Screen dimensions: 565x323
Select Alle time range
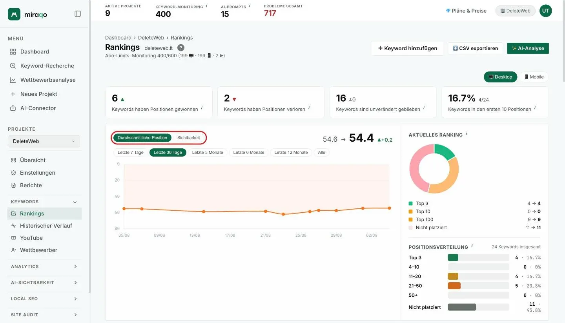click(x=322, y=152)
